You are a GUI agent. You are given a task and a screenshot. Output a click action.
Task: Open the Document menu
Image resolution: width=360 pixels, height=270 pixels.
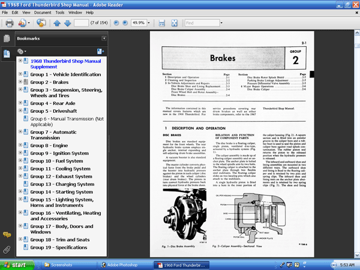[43, 13]
